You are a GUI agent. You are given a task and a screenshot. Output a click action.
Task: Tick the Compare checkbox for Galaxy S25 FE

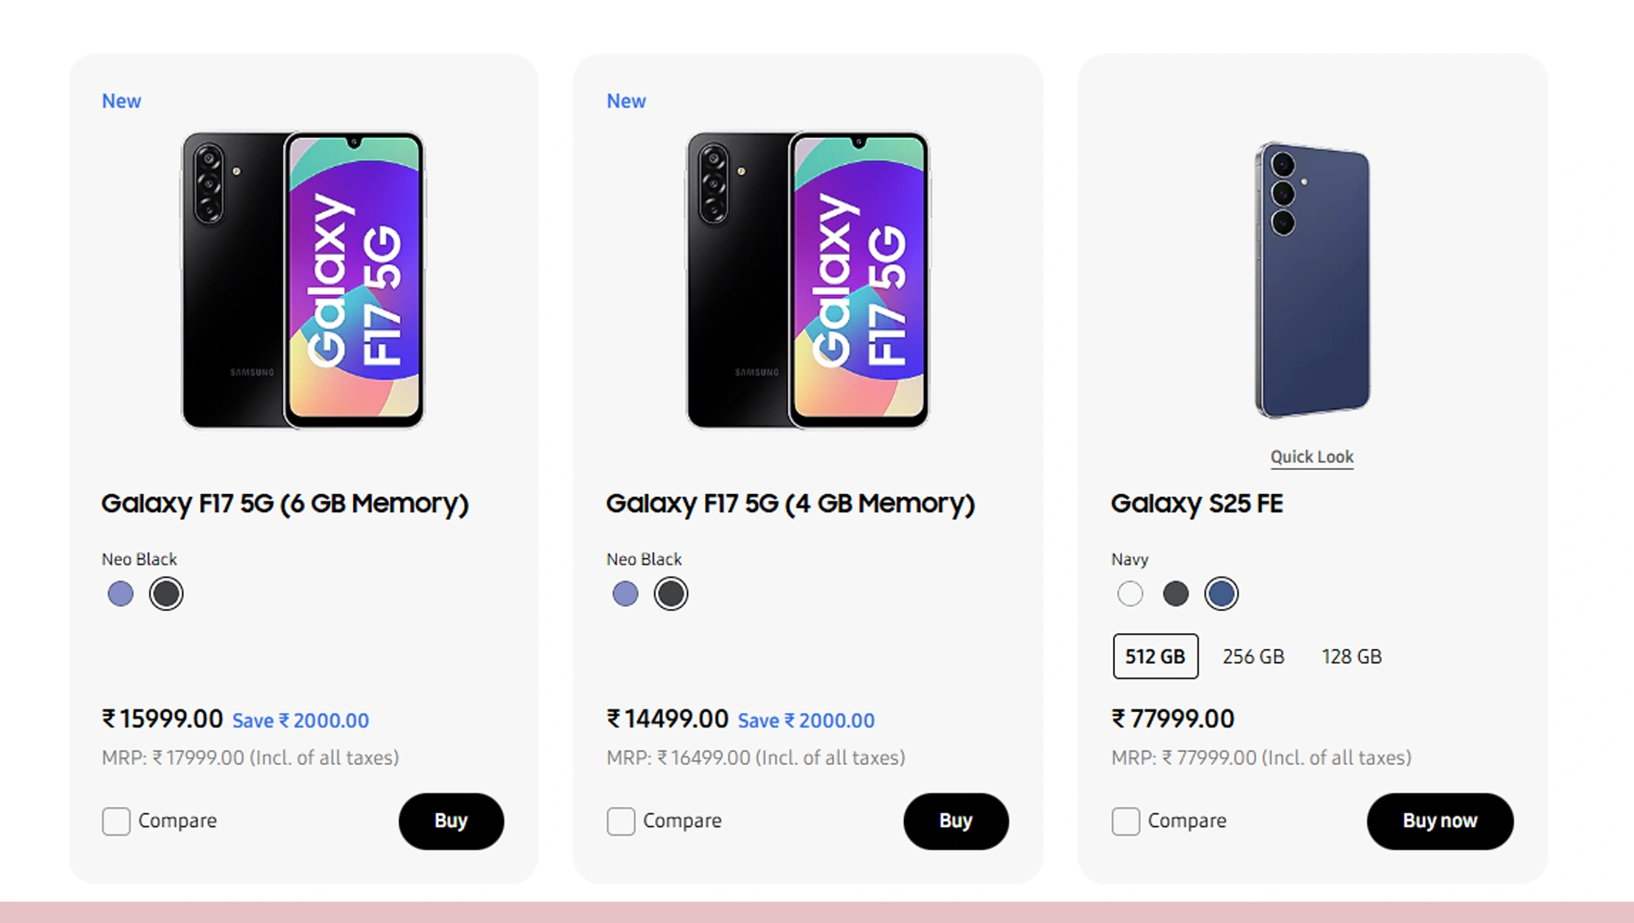click(1125, 822)
